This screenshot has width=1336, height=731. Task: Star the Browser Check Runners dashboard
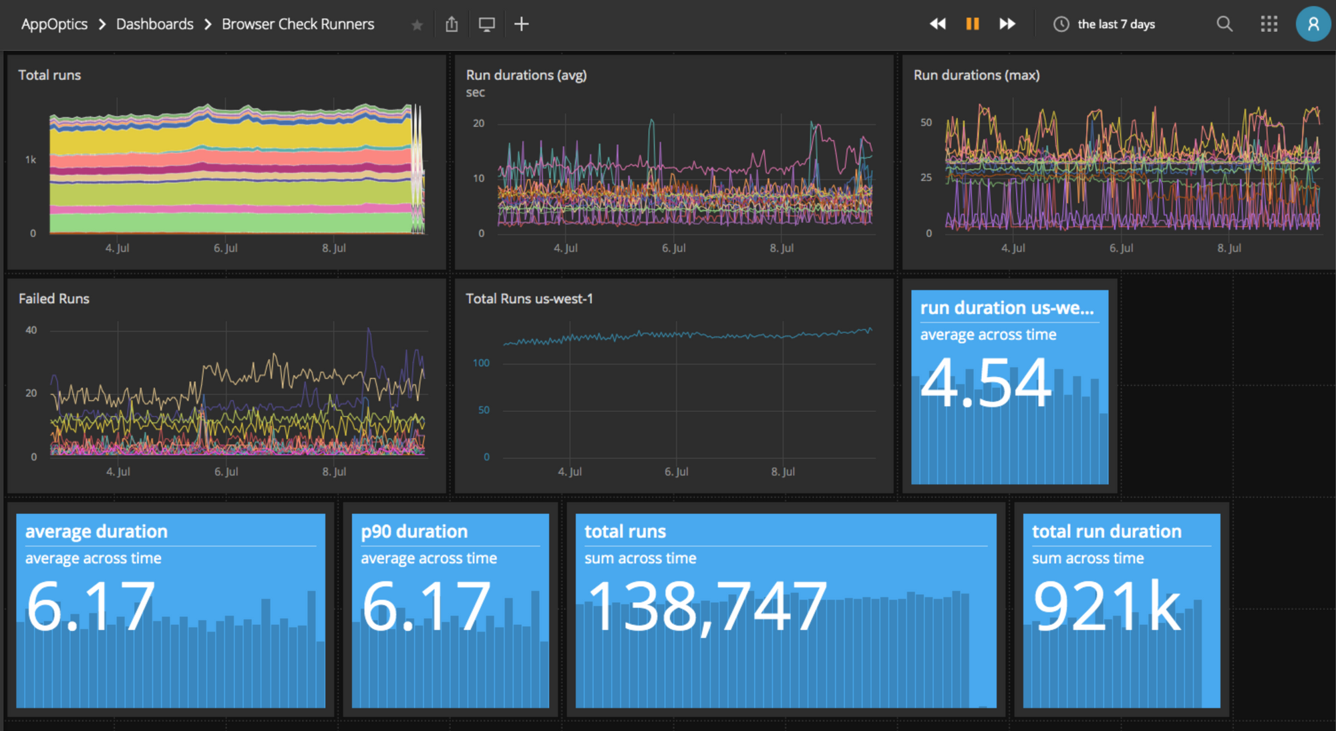[x=417, y=25]
